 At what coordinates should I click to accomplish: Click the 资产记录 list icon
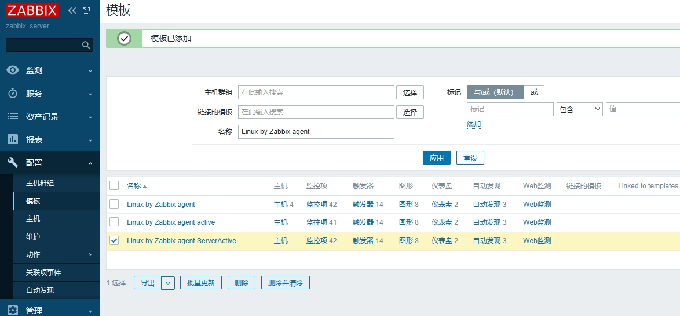13,117
